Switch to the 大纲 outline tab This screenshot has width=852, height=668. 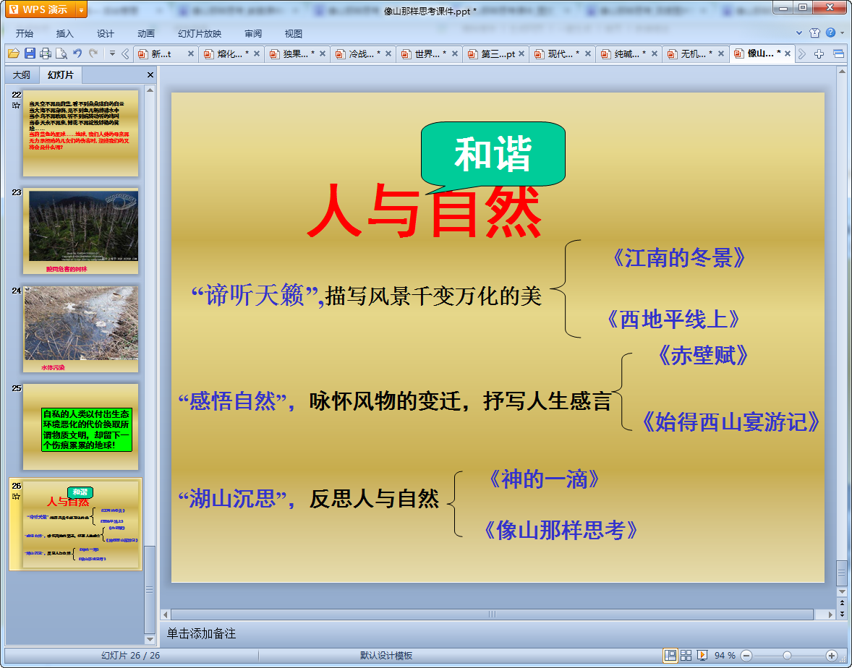[x=22, y=75]
